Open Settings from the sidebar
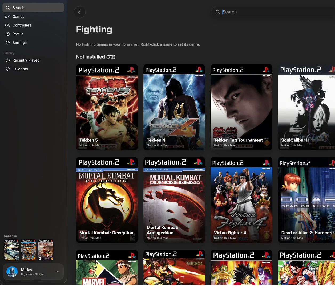 pos(33,43)
